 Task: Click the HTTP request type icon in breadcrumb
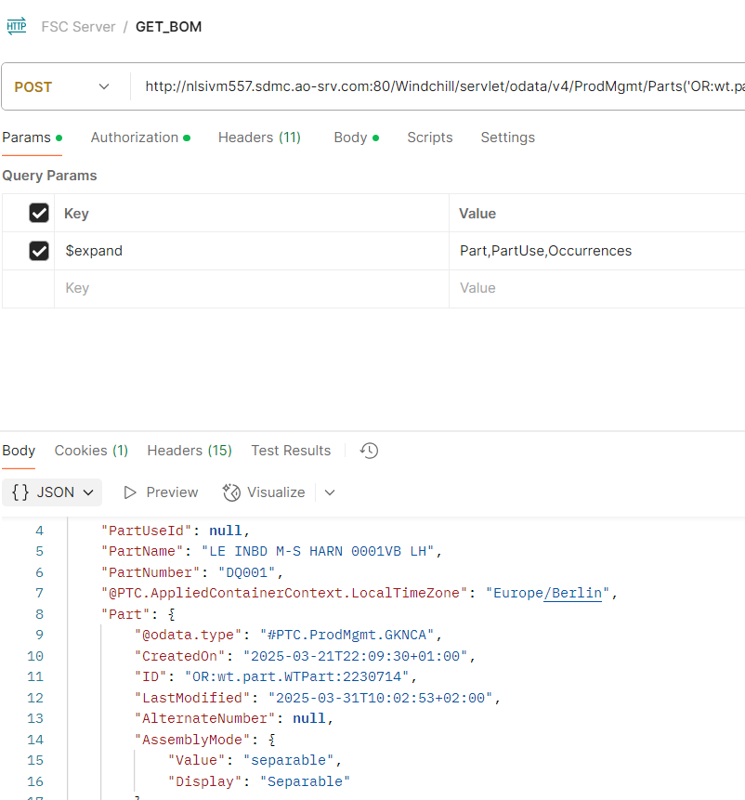(17, 26)
